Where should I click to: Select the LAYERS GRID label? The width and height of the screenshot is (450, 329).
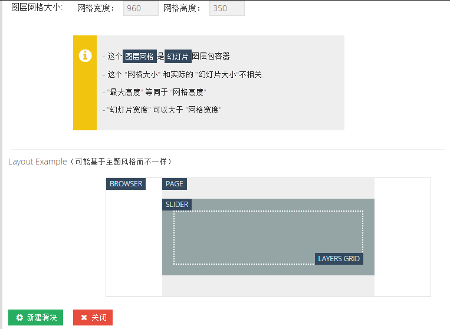point(339,259)
